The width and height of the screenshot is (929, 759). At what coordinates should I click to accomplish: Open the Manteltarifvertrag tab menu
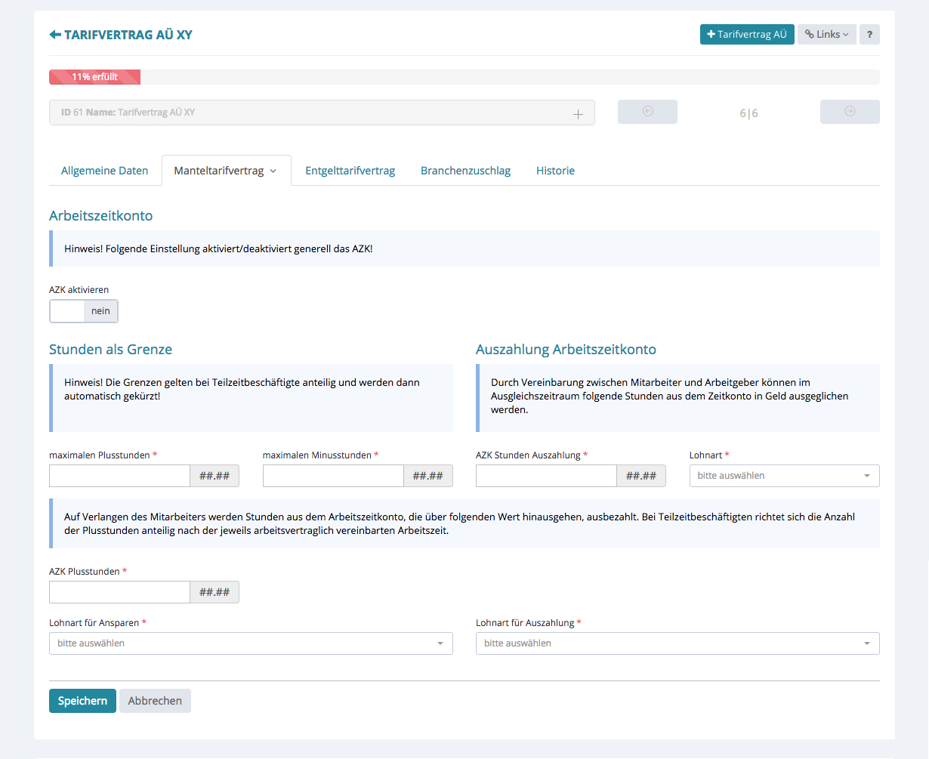tap(226, 171)
